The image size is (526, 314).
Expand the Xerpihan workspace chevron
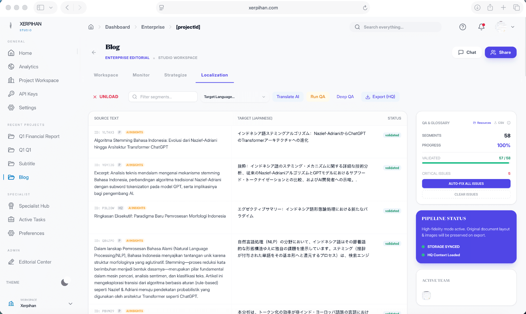coord(70,304)
